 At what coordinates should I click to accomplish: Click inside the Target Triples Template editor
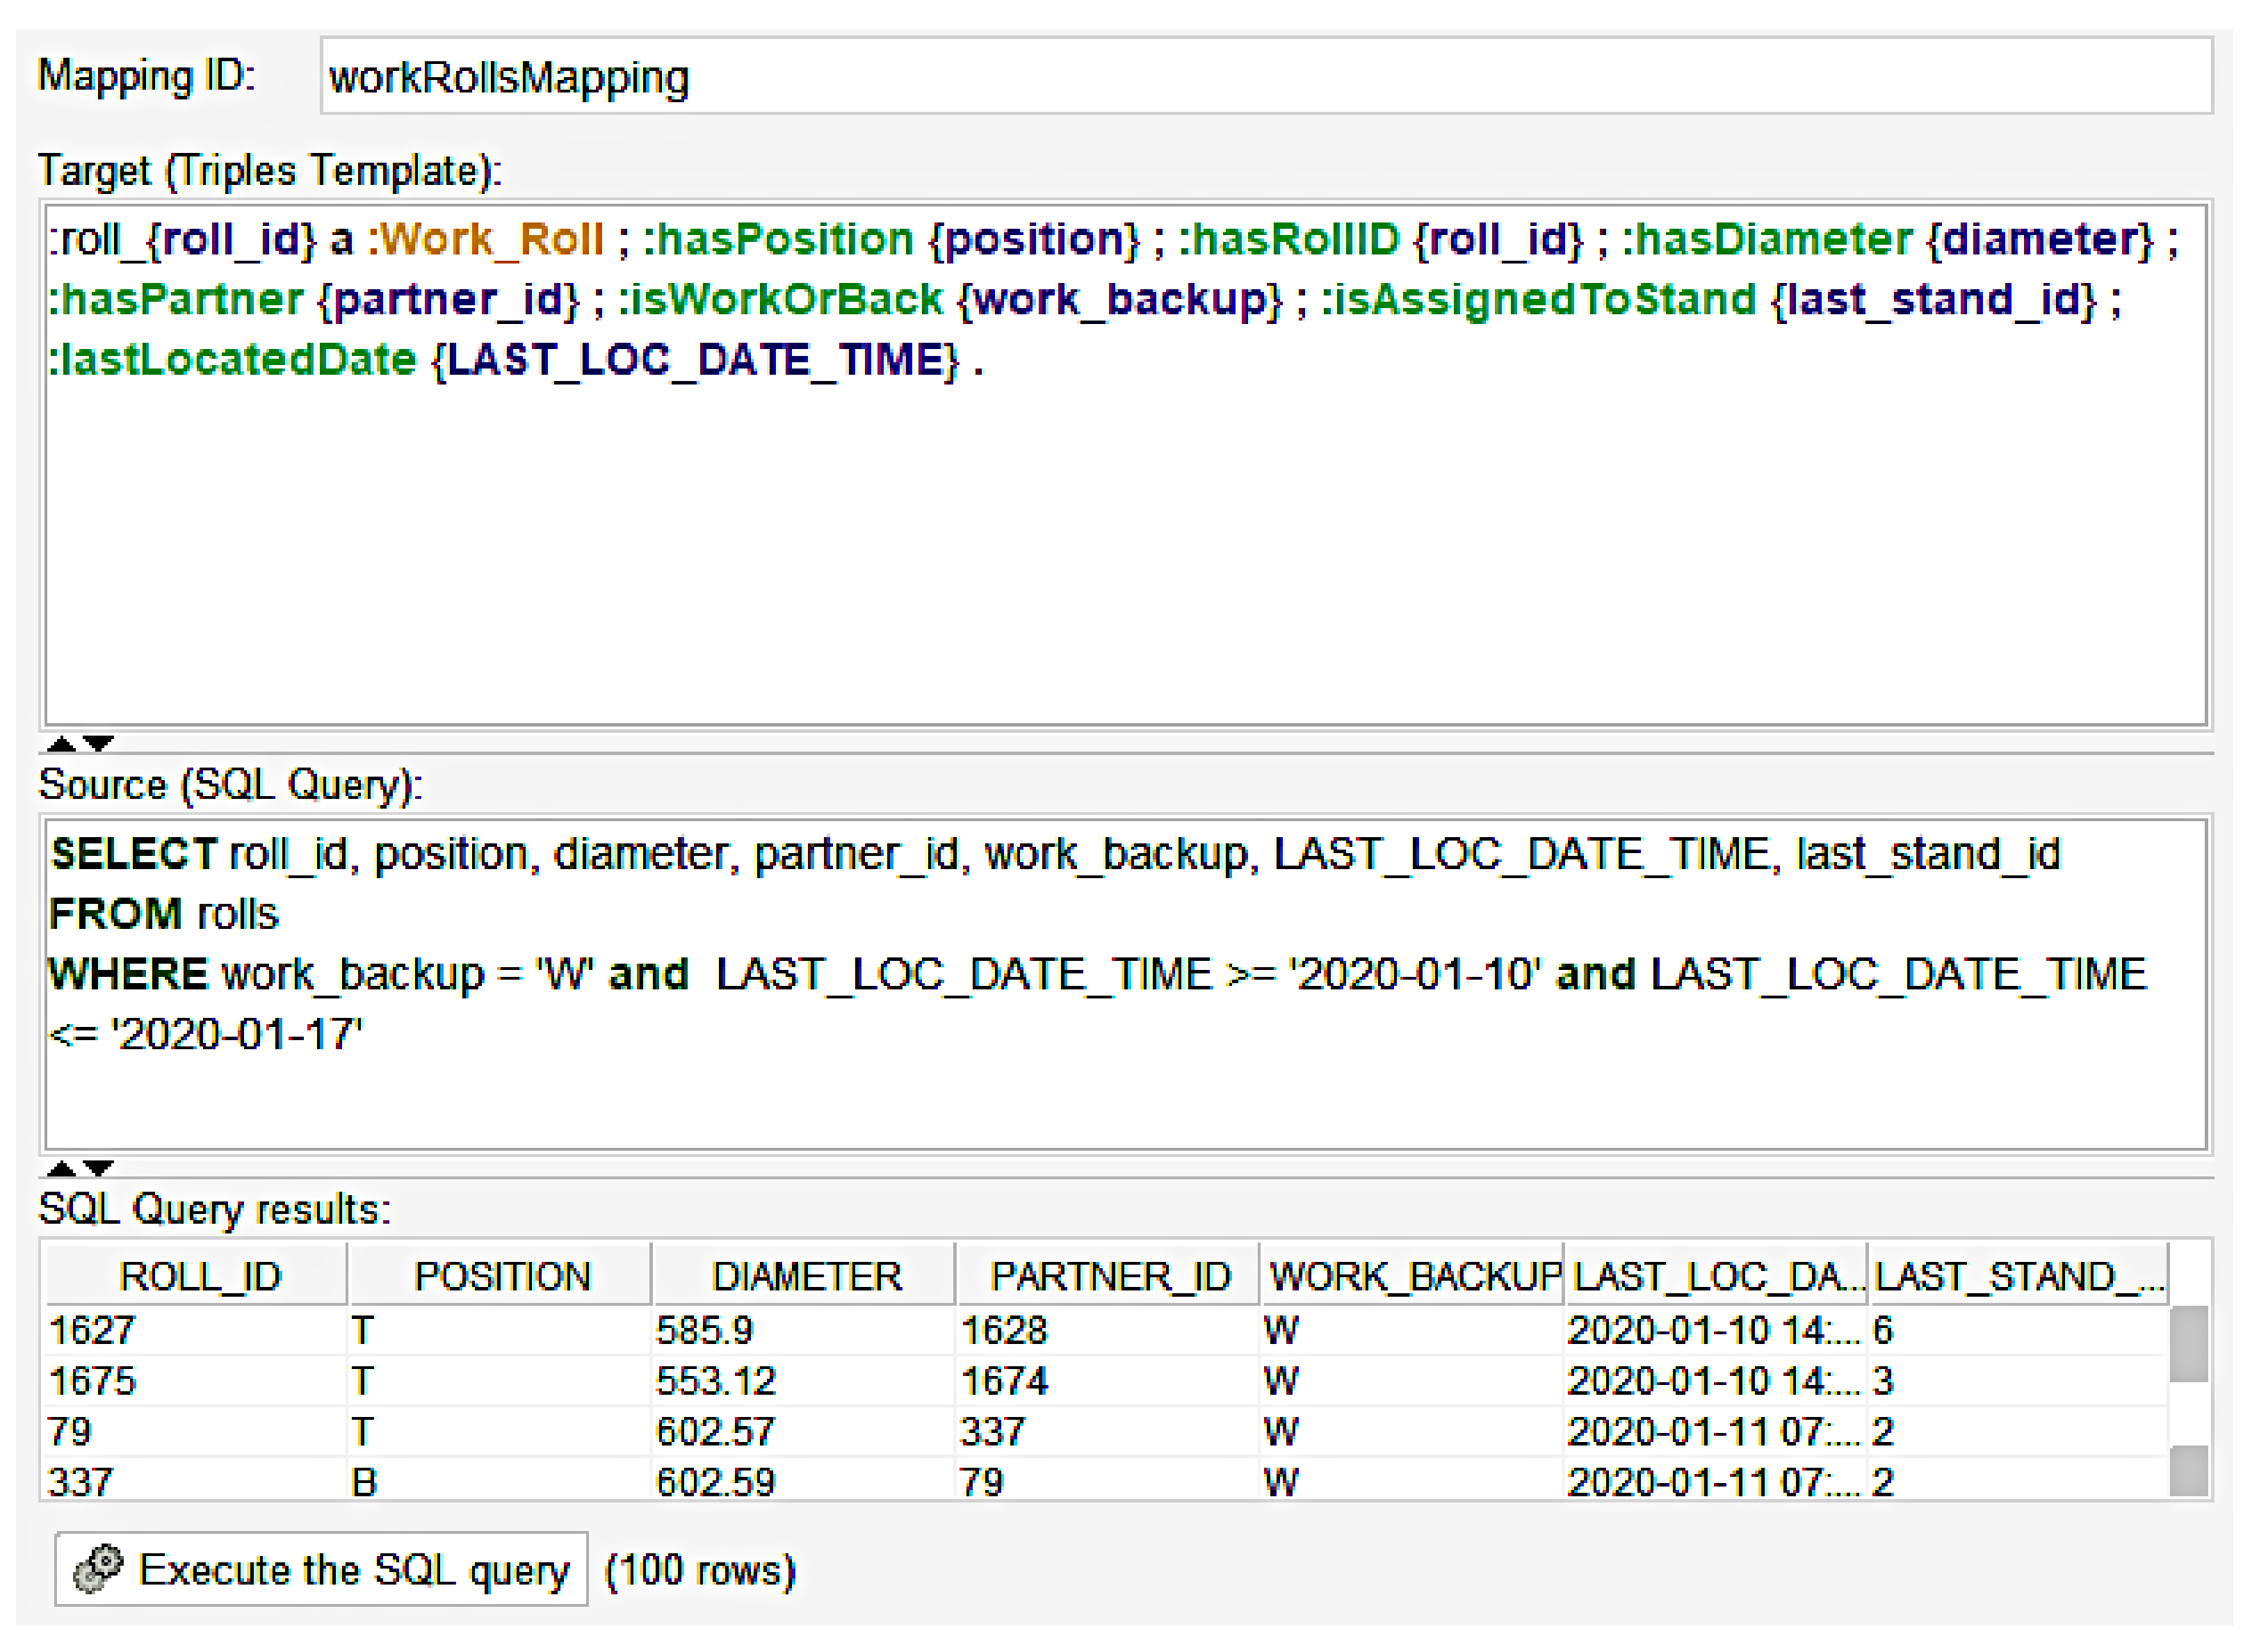point(1125,540)
